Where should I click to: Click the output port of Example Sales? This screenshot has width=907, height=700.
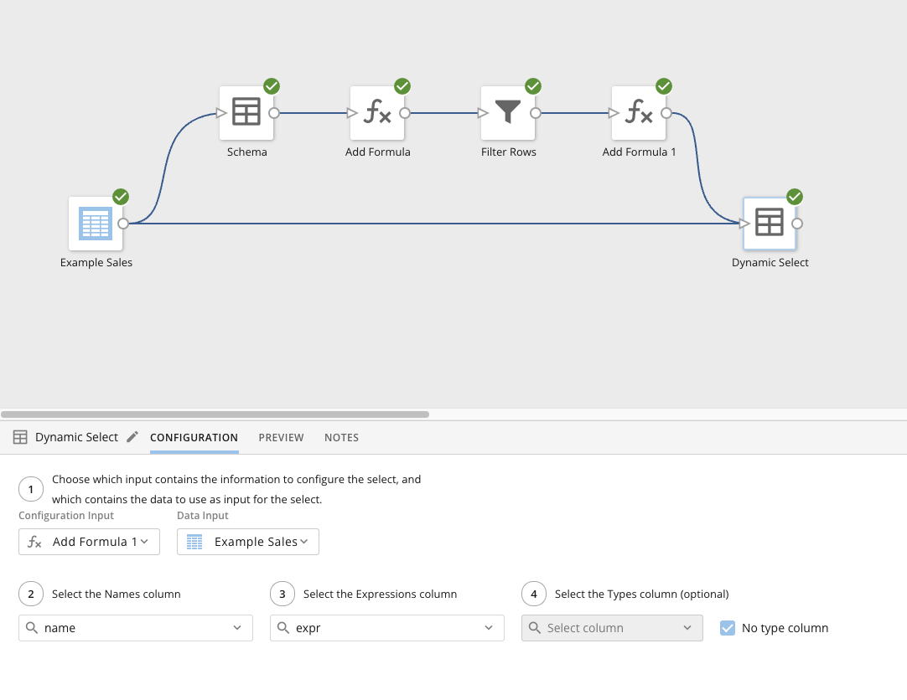coord(123,224)
